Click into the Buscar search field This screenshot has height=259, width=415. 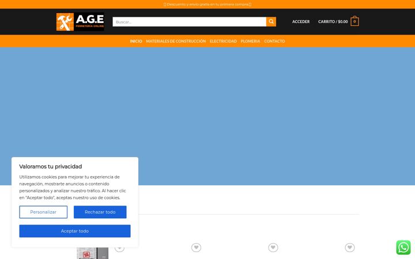click(x=189, y=22)
